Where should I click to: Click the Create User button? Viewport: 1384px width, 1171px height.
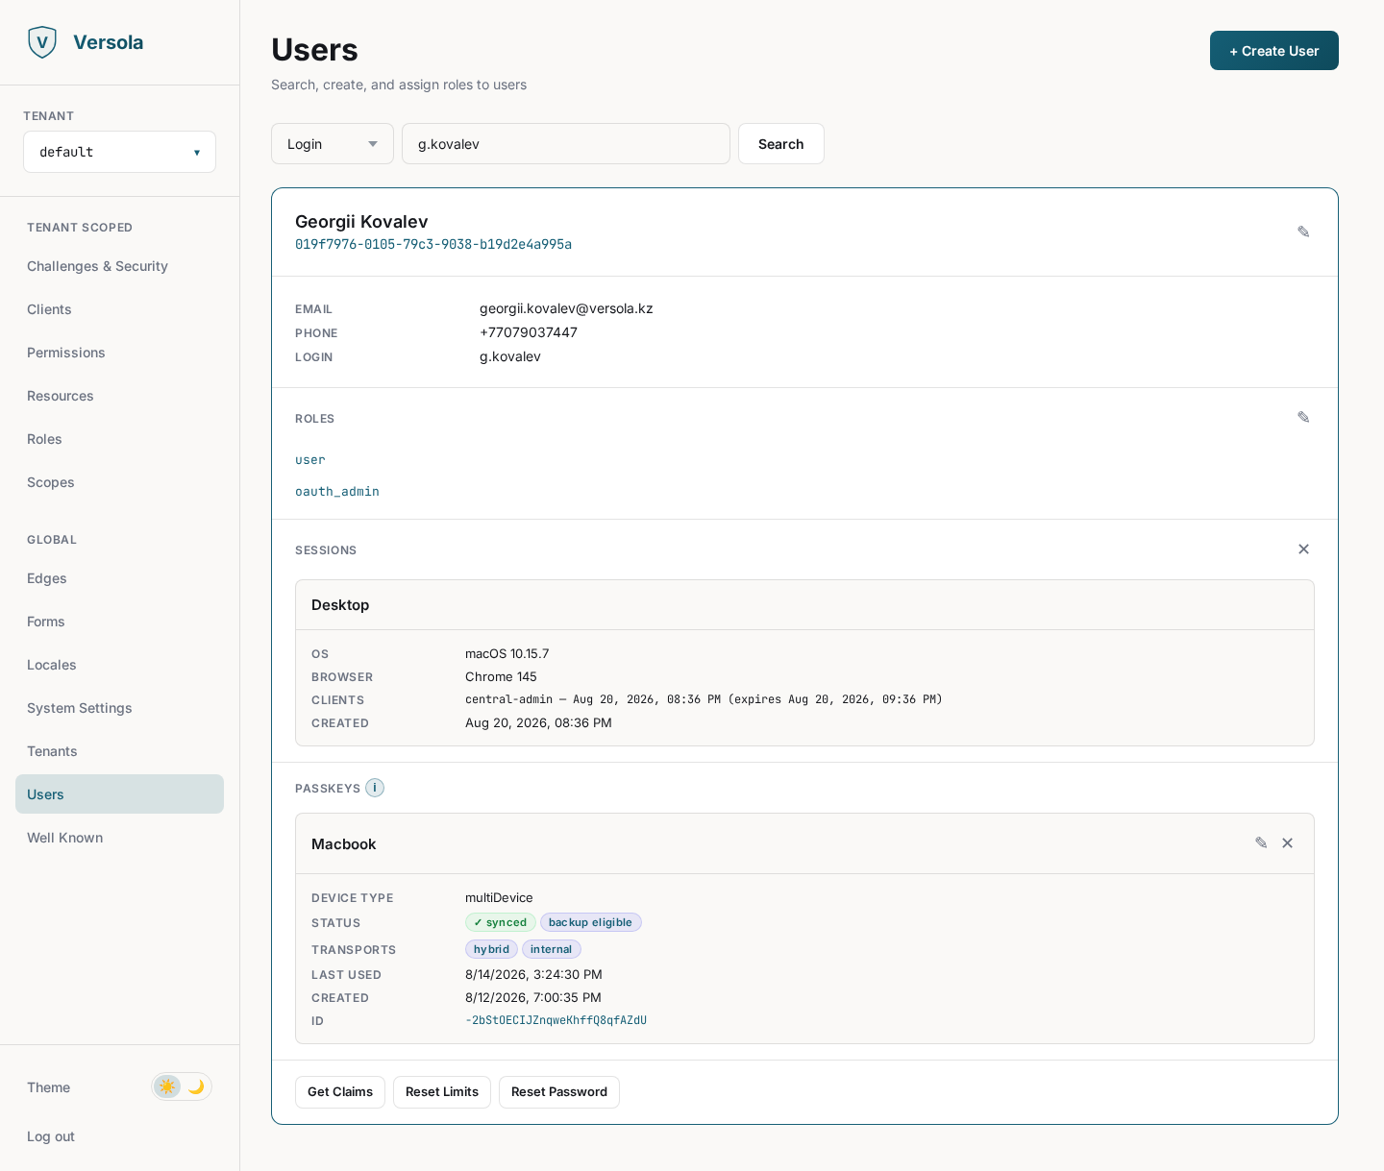(1274, 51)
